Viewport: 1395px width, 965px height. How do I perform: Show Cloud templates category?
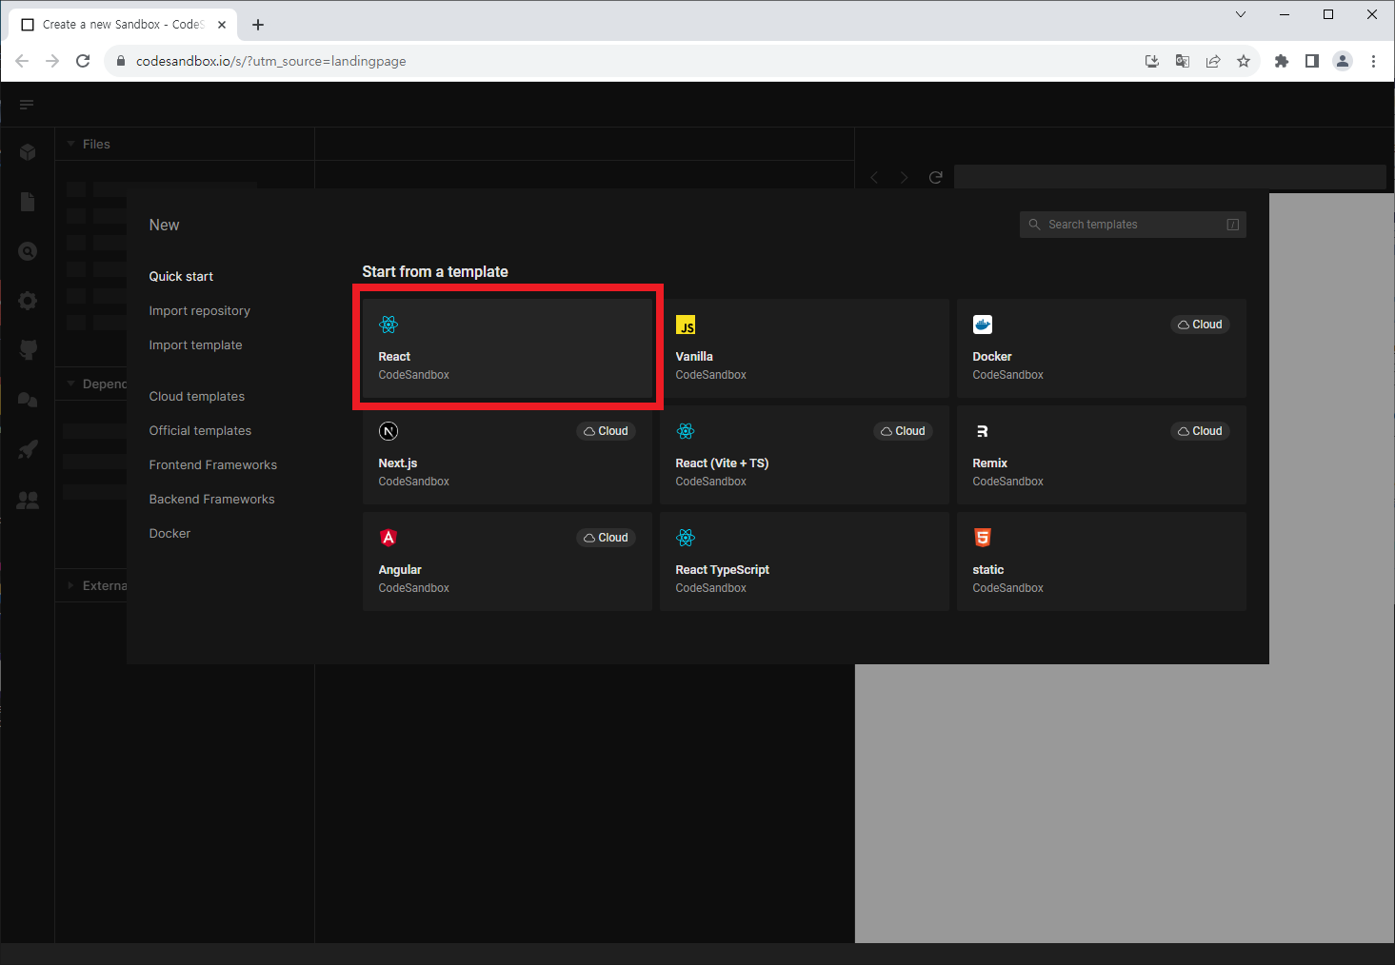click(x=196, y=396)
